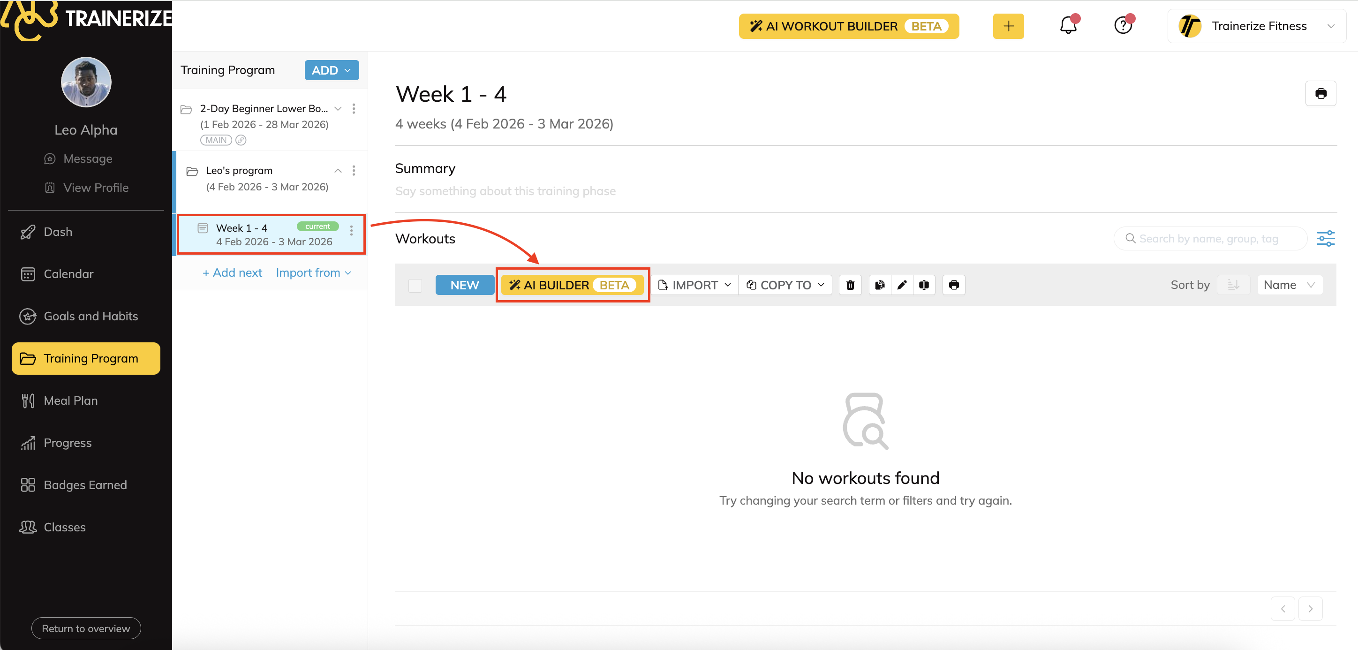Viewport: 1358px width, 650px height.
Task: Click the workouts search field
Action: 1209,238
